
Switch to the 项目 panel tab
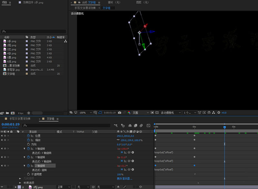tap(5, 3)
